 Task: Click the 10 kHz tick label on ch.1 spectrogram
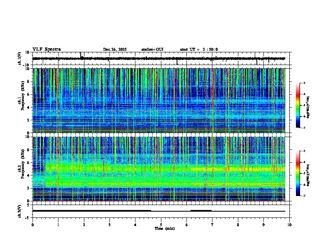tap(28, 69)
